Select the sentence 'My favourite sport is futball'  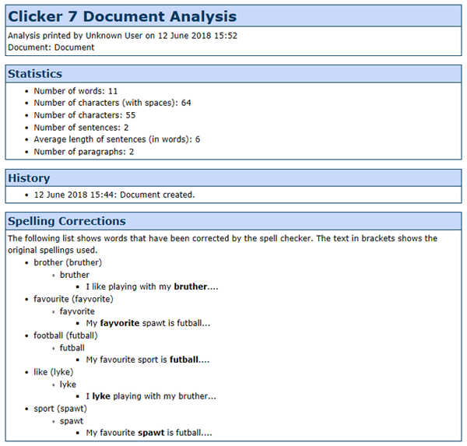point(149,360)
